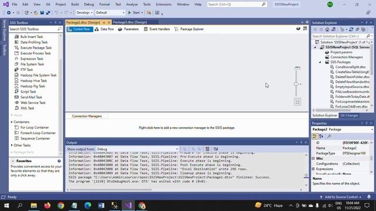Open the Show output from Debug dropdown
Viewport: 376px width, 211px height.
(137, 149)
